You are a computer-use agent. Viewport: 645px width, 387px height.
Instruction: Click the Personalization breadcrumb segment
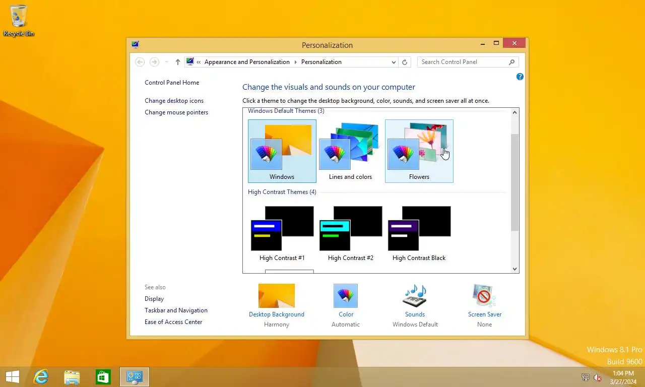pyautogui.click(x=321, y=62)
